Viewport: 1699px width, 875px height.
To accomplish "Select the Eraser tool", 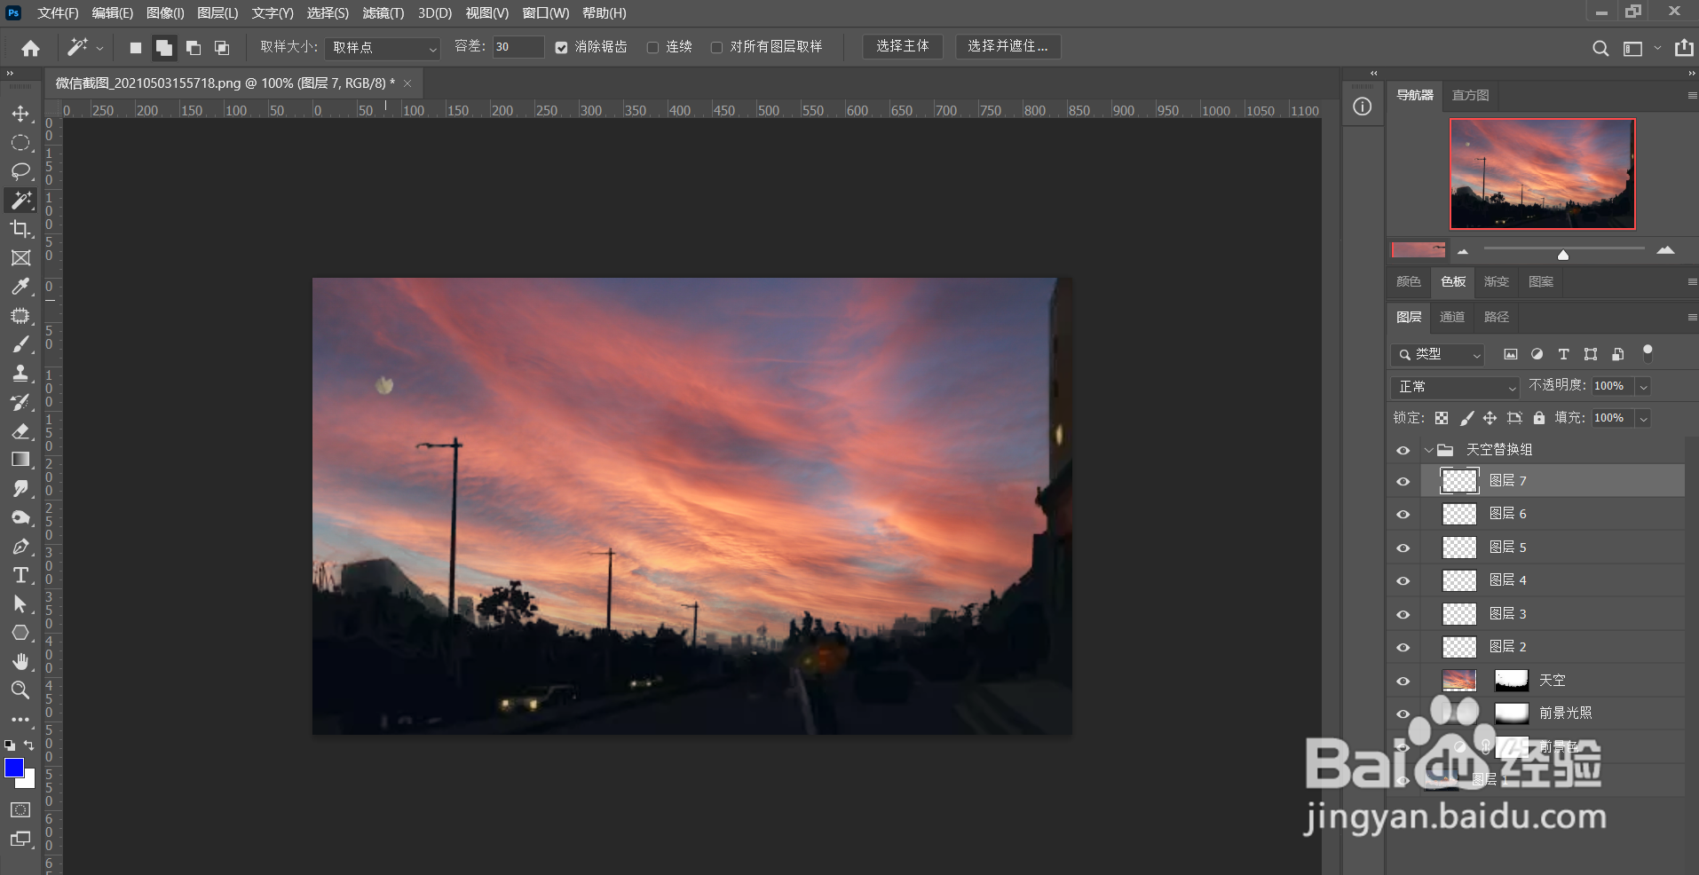I will (x=20, y=430).
